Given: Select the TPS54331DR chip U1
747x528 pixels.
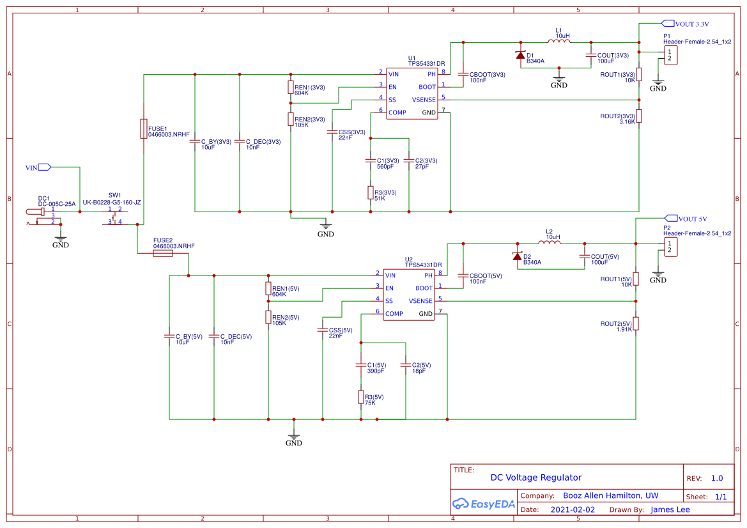Looking at the screenshot, I should [412, 93].
